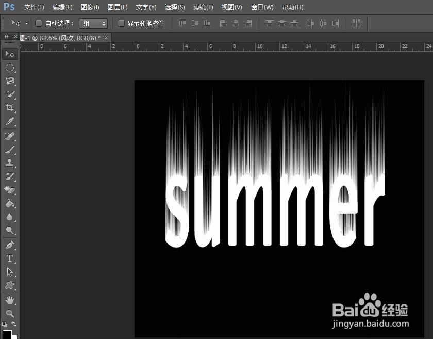This screenshot has width=433, height=339.
Task: Distribute top edges of layers
Action: point(269,23)
